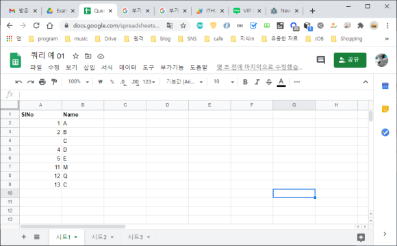Open a new browser tab
This screenshot has width=397, height=246.
pyautogui.click(x=312, y=11)
